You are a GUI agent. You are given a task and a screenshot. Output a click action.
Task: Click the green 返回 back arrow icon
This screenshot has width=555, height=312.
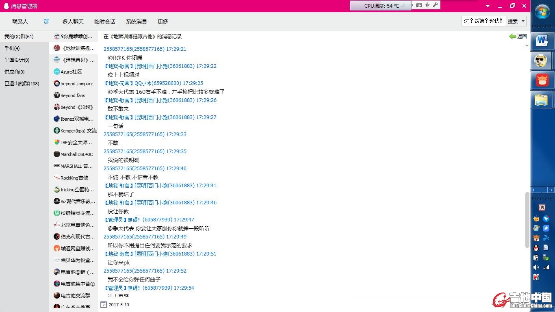[512, 36]
